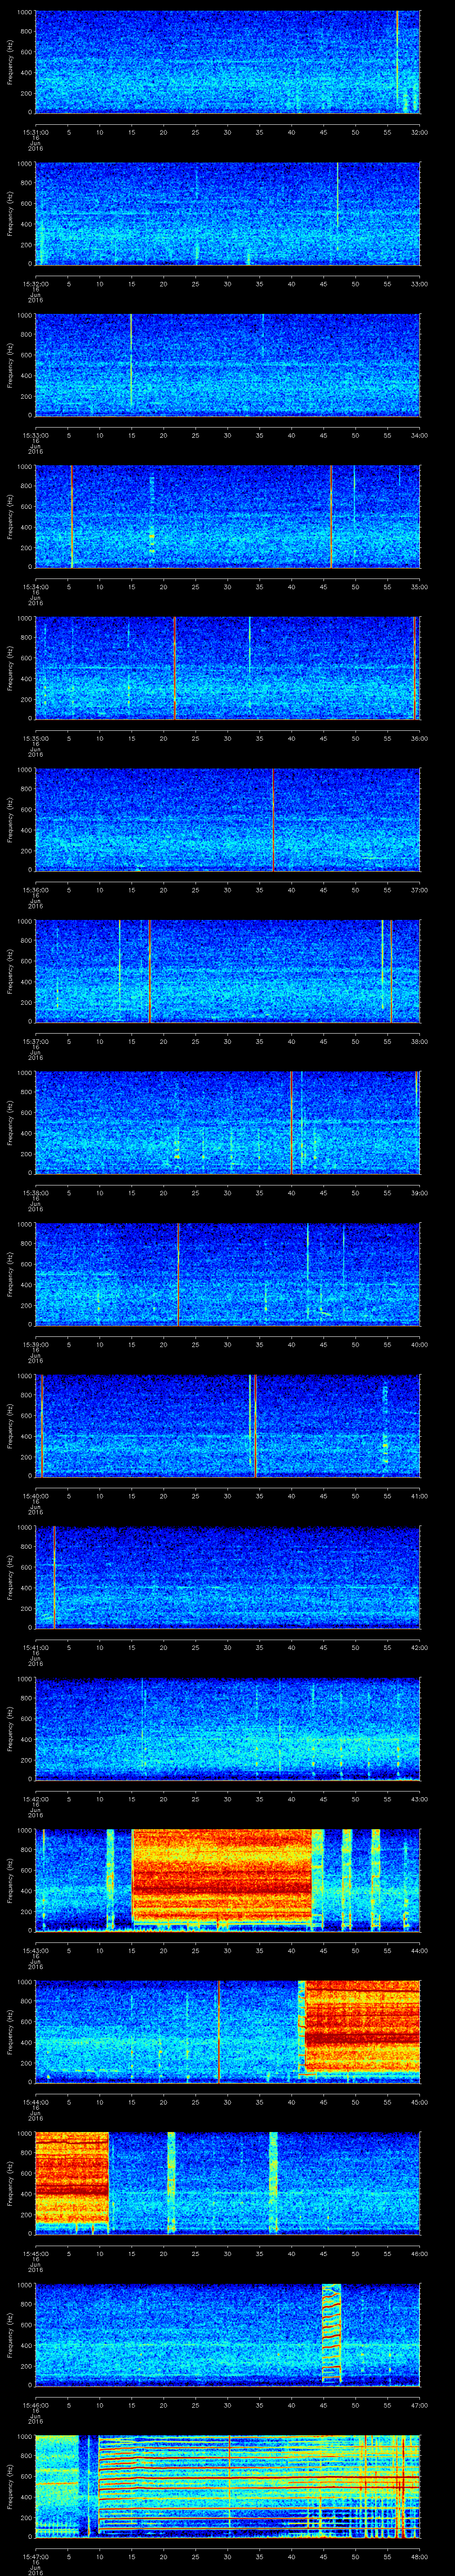Click the 15:35:00 time axis label
455x2576 pixels.
[x=35, y=738]
